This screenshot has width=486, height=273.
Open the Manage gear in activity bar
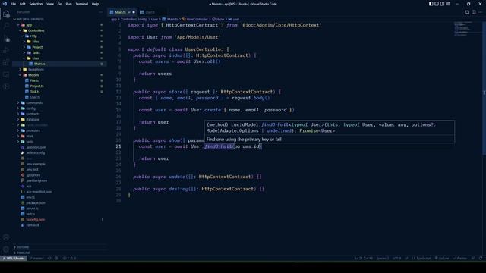(x=6, y=249)
